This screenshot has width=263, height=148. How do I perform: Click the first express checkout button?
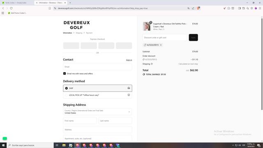point(71,46)
